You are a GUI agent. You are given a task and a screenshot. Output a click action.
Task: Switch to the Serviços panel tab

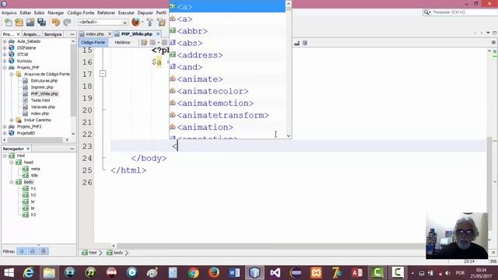click(53, 34)
